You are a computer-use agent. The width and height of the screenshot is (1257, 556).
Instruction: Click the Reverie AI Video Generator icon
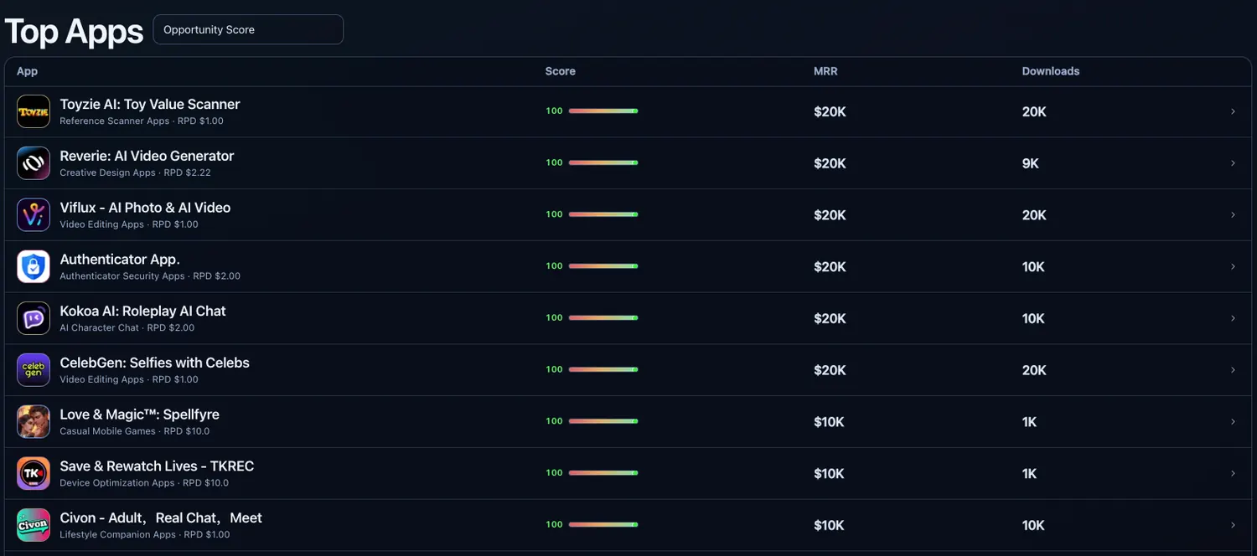(34, 163)
